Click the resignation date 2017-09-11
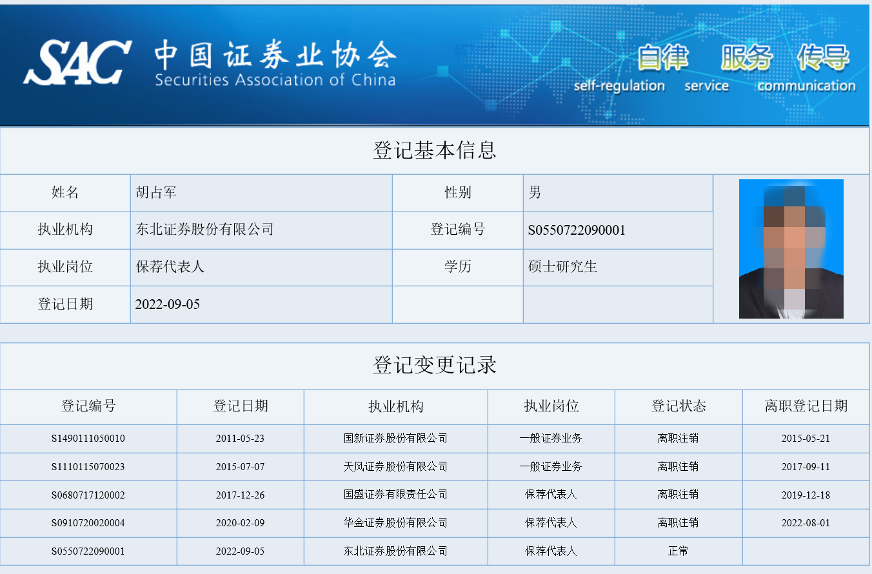The image size is (872, 574). [x=806, y=467]
